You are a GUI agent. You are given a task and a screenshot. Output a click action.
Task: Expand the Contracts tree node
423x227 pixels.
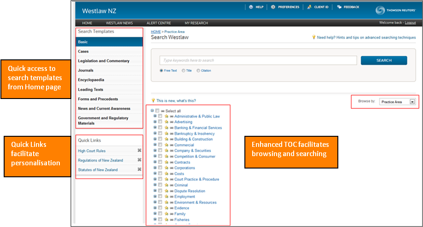155,162
